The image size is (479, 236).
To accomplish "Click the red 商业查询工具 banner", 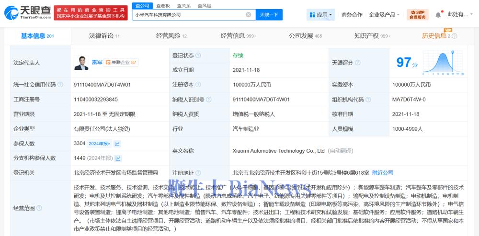I will click(x=91, y=13).
